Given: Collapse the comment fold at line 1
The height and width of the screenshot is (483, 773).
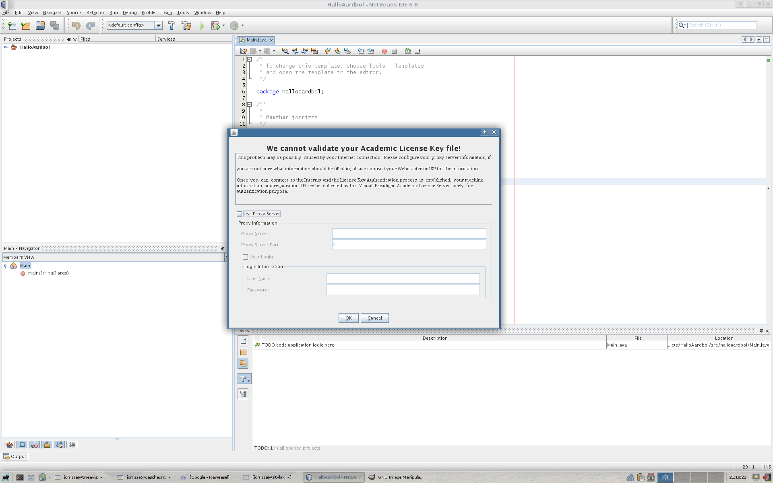Looking at the screenshot, I should tap(250, 60).
